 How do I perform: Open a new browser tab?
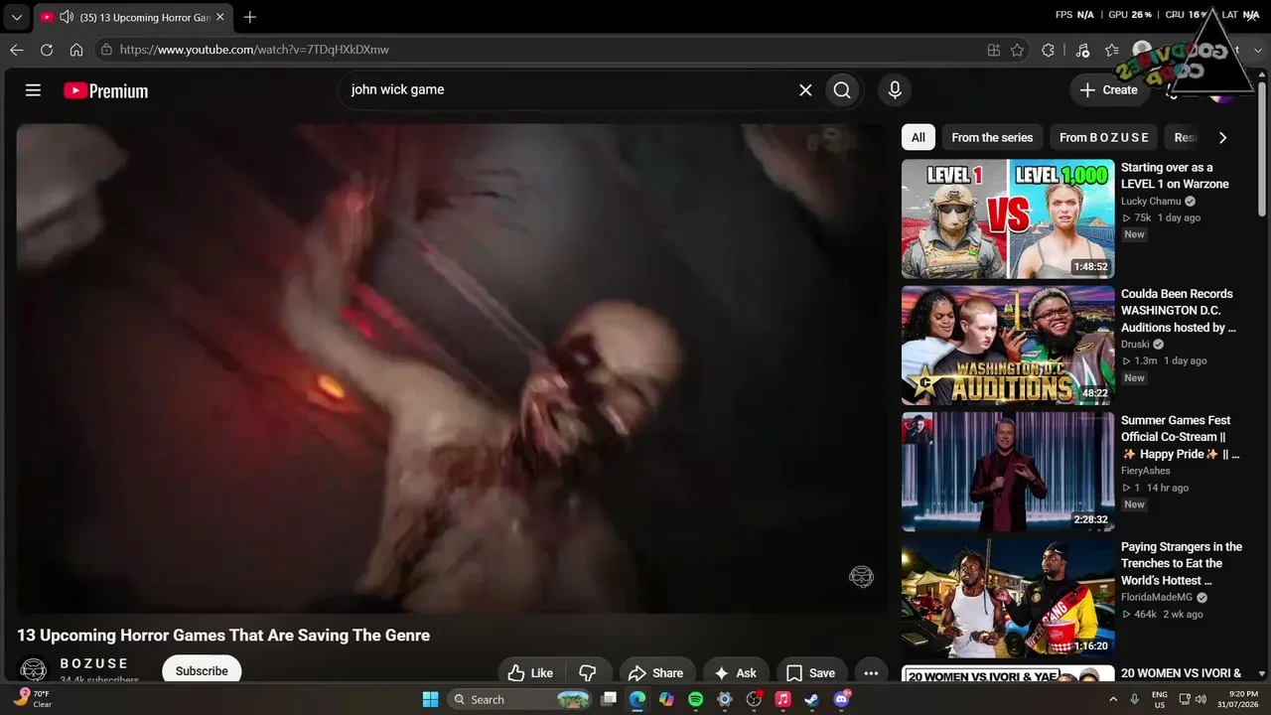250,17
